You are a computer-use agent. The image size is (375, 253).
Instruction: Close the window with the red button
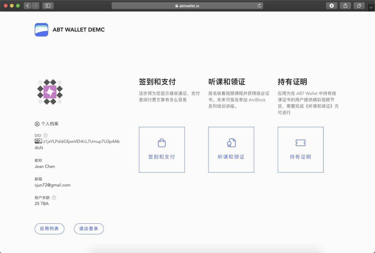point(6,6)
